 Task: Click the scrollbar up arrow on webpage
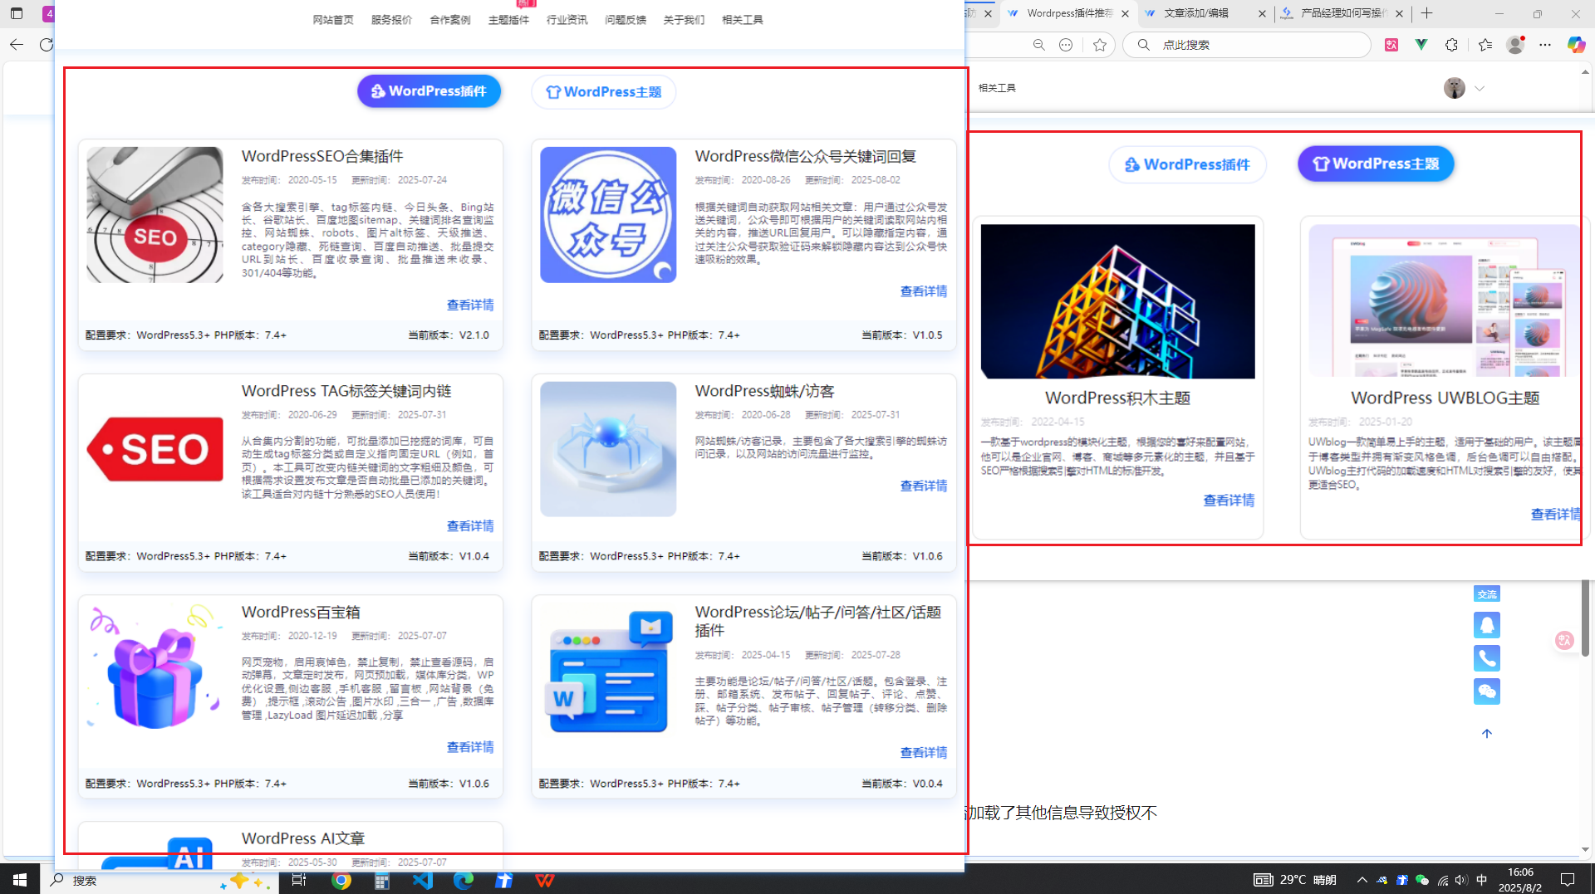(x=1585, y=72)
